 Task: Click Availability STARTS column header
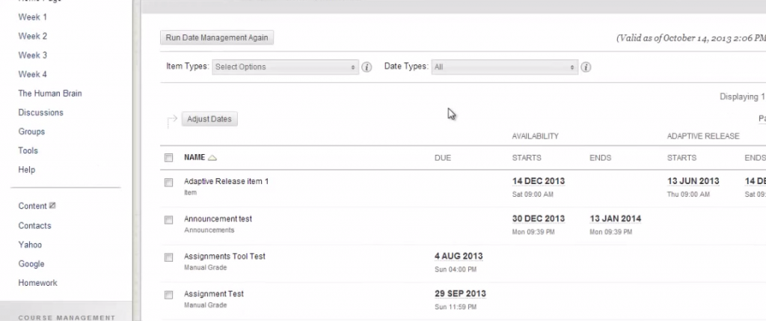click(527, 158)
